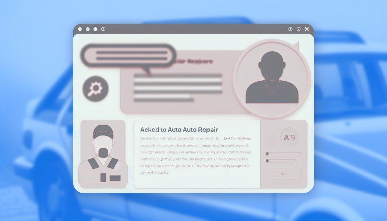Select the 'Acked to Auto Auto Repair' heading
Image resolution: width=387 pixels, height=221 pixels.
179,129
